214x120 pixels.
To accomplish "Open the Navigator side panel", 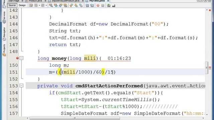I will click(x=4, y=34).
